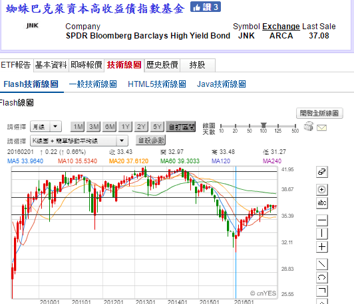Click the MA60 39.3033 label
The width and height of the screenshot is (354, 304).
tap(180, 161)
